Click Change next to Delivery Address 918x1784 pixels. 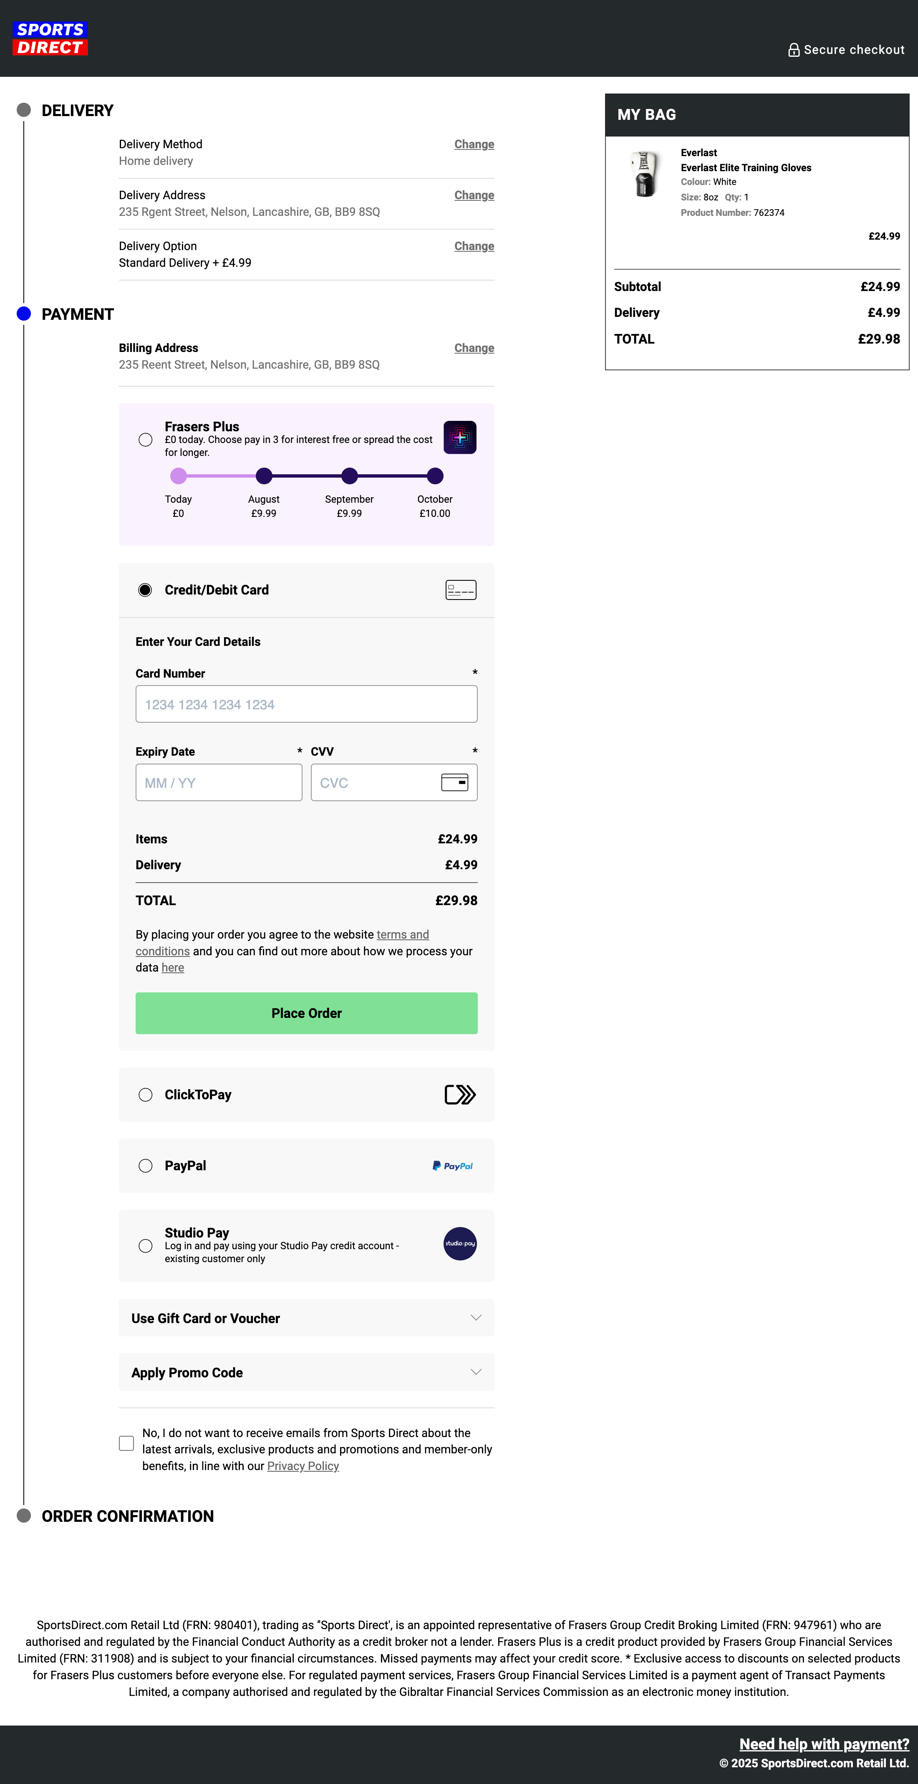tap(474, 195)
